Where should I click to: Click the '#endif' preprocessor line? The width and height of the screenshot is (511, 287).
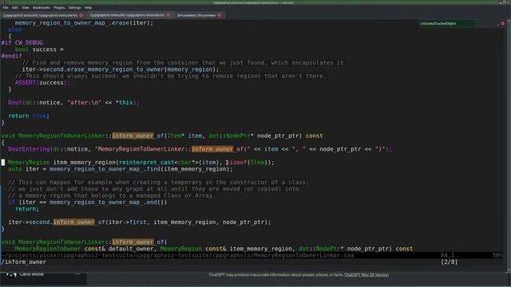click(x=11, y=56)
